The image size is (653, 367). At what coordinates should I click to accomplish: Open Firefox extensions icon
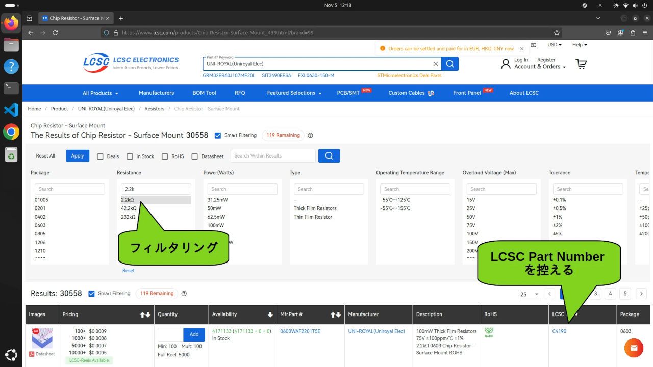[x=633, y=32]
